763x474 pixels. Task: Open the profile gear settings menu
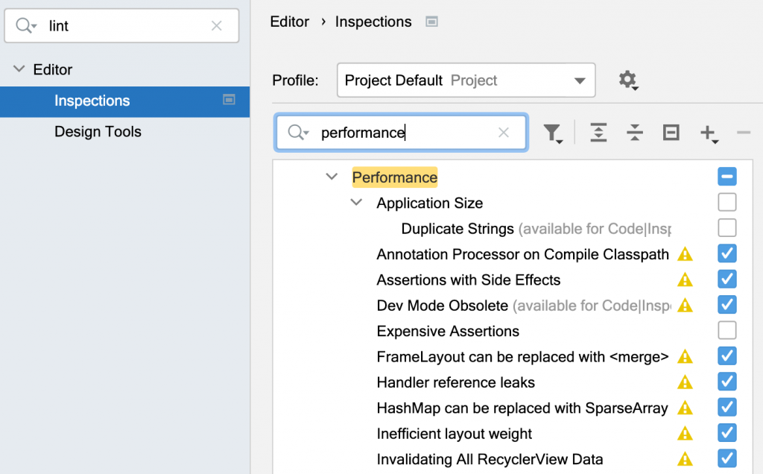click(628, 80)
